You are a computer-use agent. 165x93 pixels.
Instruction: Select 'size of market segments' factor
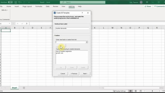click(64, 51)
